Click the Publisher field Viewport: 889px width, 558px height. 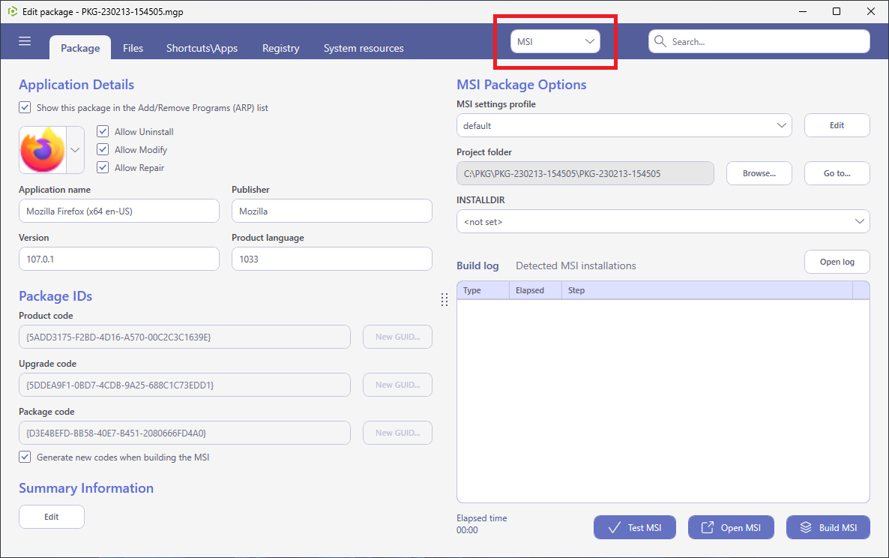[x=331, y=211]
